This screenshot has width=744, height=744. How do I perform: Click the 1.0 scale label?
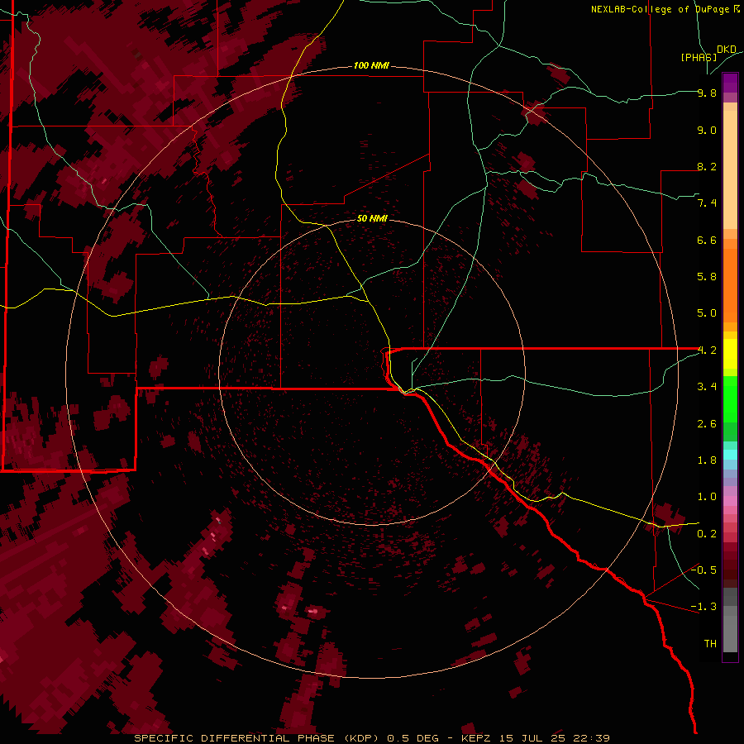[707, 497]
